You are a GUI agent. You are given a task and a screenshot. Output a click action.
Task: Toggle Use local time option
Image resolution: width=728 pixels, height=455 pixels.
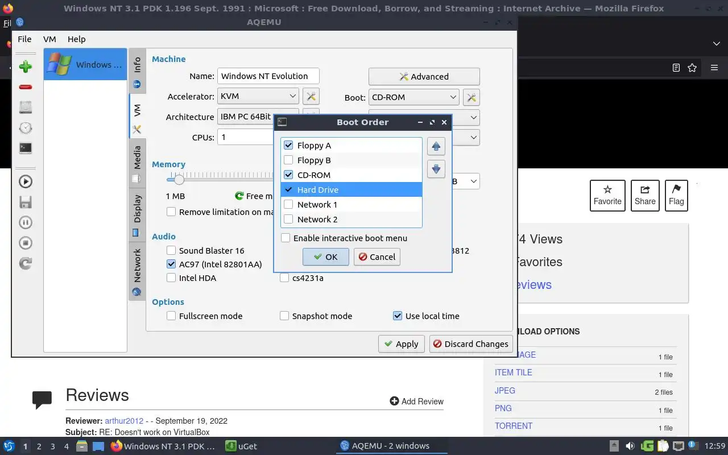398,316
